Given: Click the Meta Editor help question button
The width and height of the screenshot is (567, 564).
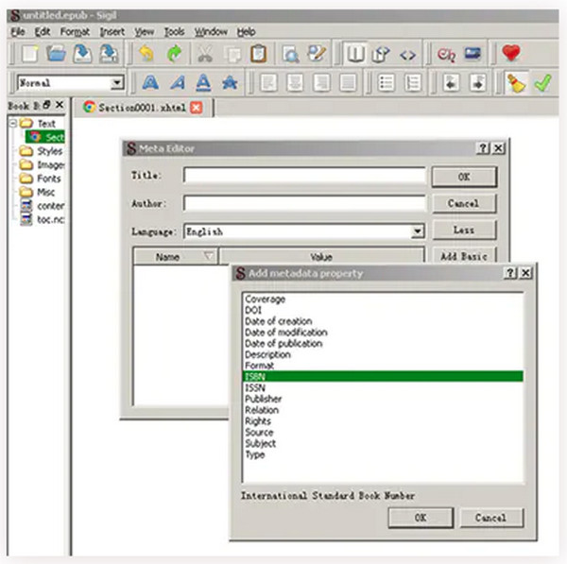Looking at the screenshot, I should (483, 148).
